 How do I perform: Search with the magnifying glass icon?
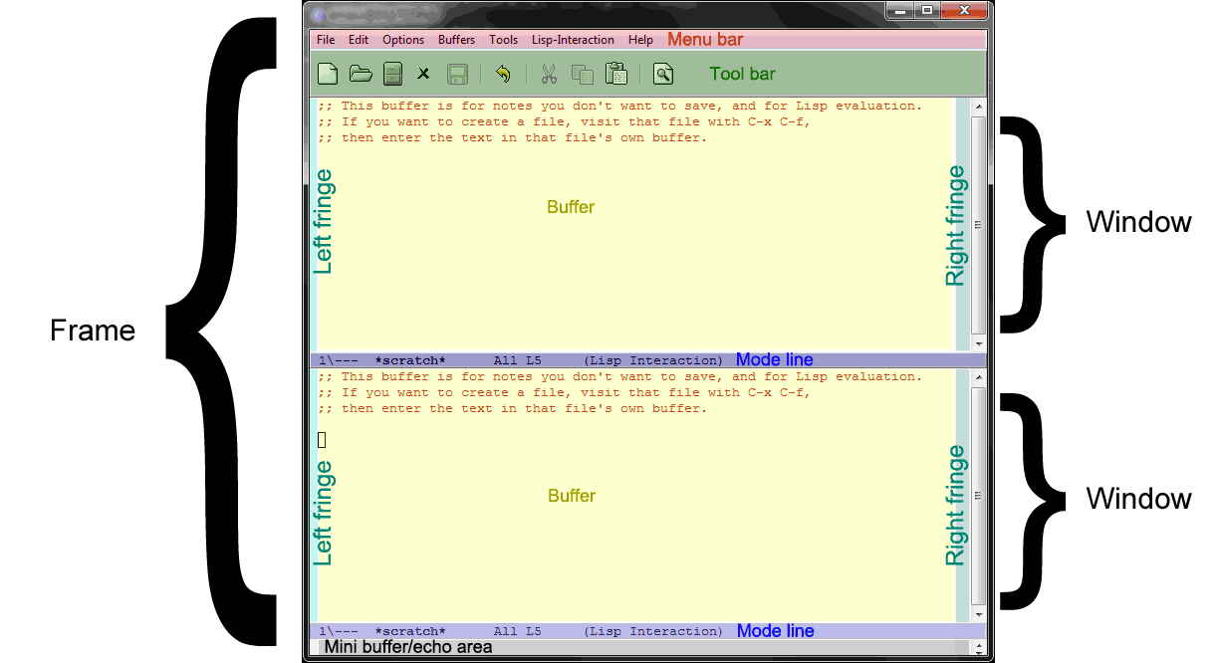[x=663, y=74]
